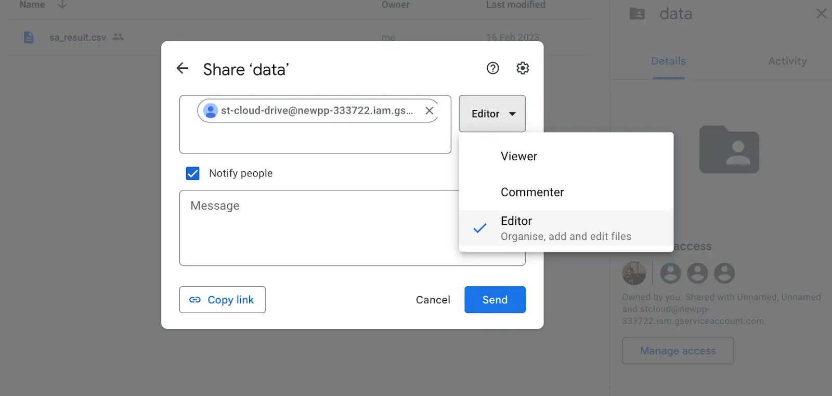Screen dimensions: 832x396
Task: Send the share invitation
Action: 495,300
